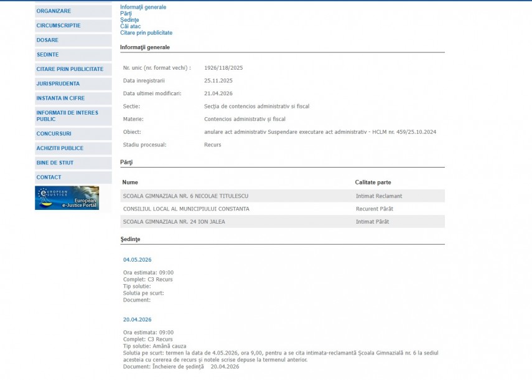This screenshot has height=380, width=532.
Task: Open INFORMATII DE INTERES PUBLIC
Action: click(67, 116)
